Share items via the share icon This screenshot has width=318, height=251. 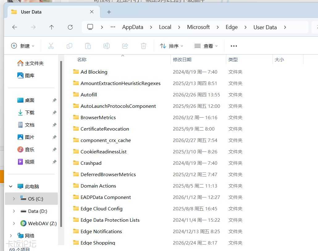(125, 46)
